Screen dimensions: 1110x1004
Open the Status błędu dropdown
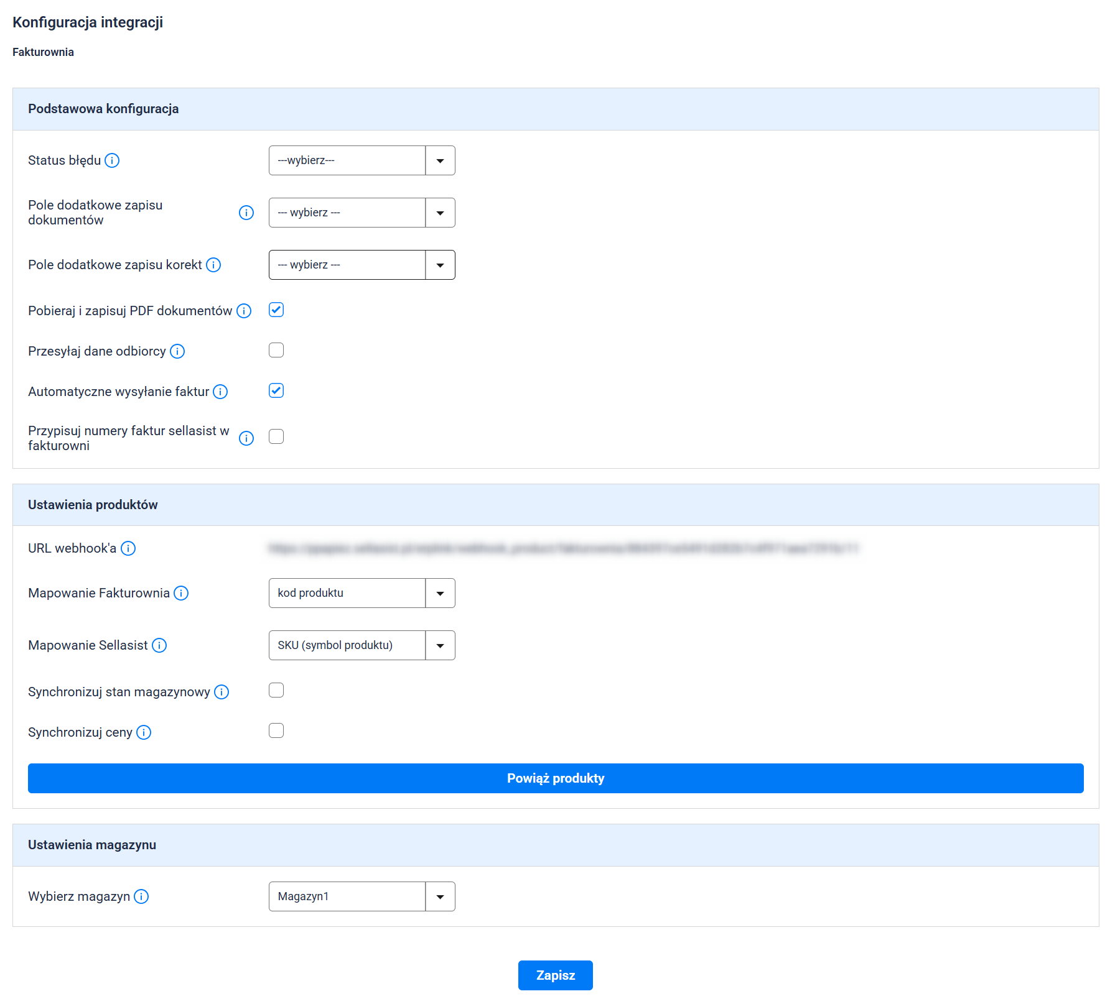[x=361, y=160]
